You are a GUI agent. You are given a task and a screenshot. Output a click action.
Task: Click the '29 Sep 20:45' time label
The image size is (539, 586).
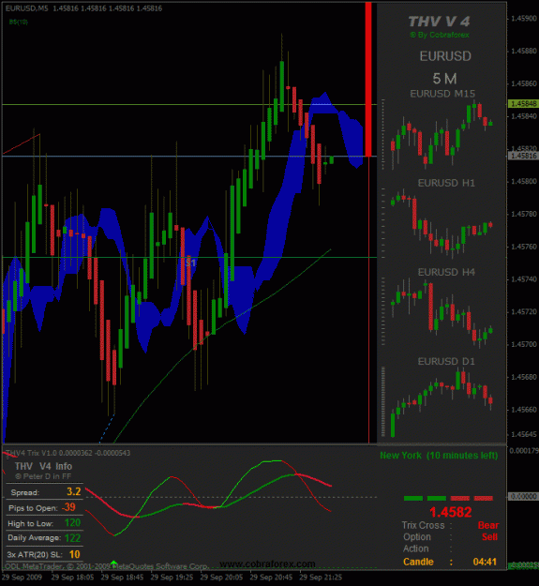tap(271, 577)
